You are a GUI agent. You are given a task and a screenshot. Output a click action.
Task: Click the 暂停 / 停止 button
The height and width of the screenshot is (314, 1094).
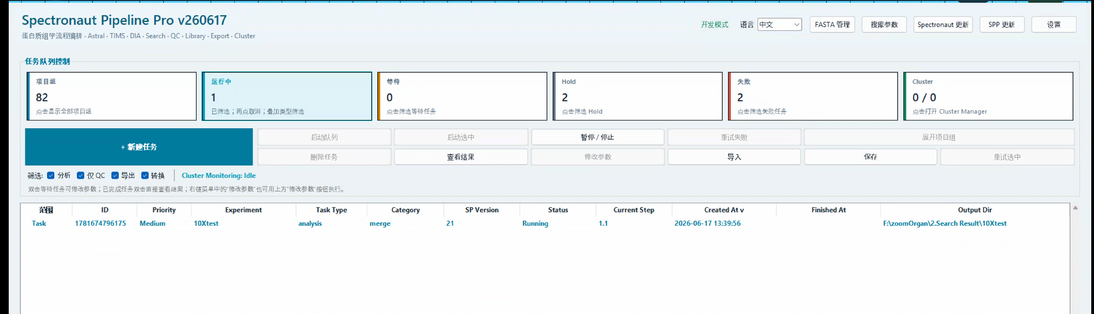pos(597,137)
